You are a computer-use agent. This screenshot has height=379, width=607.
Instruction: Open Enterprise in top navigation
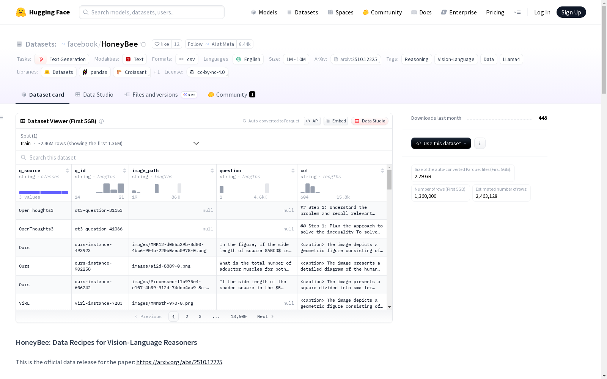(459, 12)
